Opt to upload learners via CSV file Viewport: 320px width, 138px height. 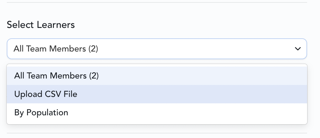46,94
